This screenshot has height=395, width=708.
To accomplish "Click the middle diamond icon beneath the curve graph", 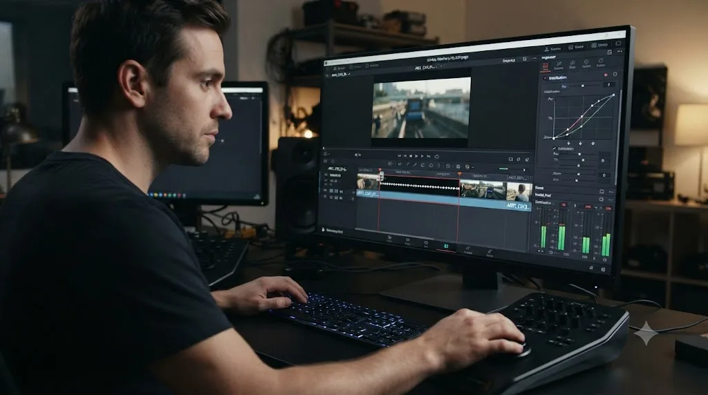I will (x=580, y=144).
